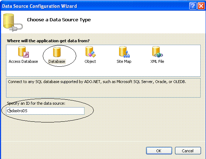Select the Site Map icon
This screenshot has height=159, width=206.
coord(124,52)
